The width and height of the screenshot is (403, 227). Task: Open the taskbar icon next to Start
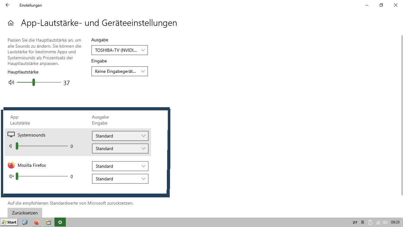(x=25, y=222)
